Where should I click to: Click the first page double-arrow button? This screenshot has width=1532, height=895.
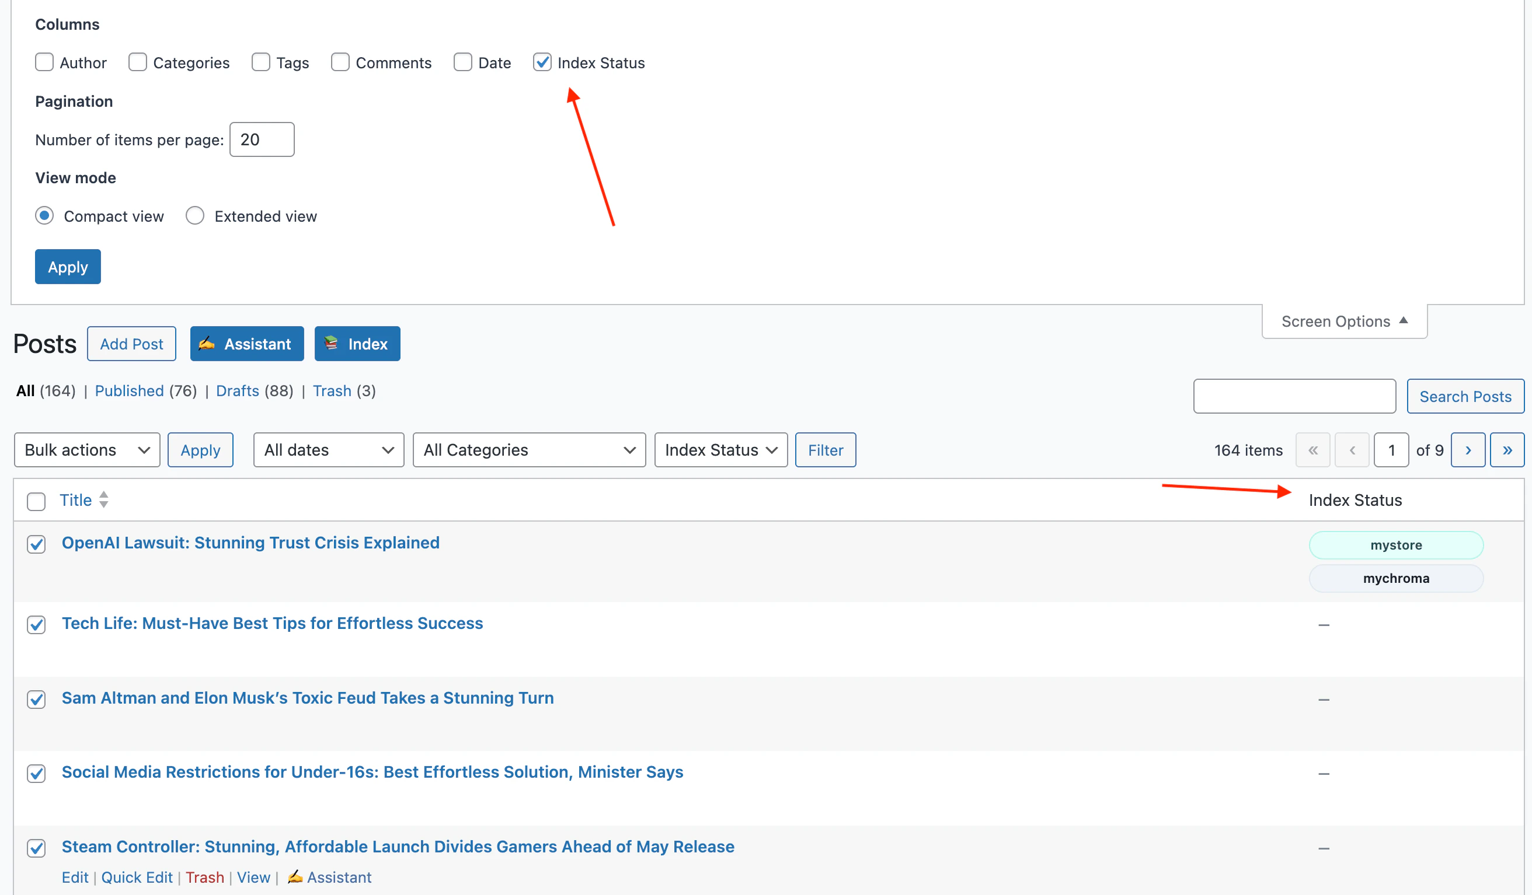(x=1312, y=450)
